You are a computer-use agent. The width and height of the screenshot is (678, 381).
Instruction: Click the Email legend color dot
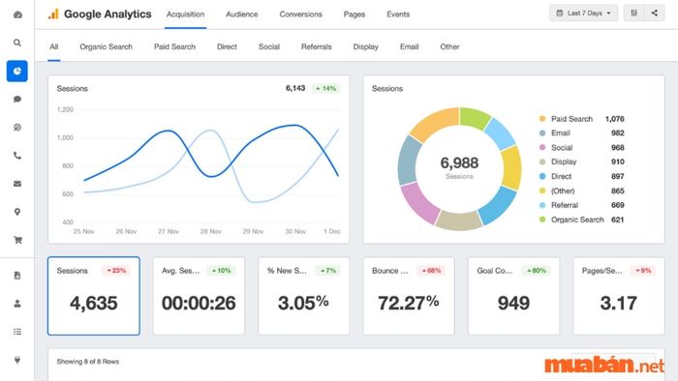542,132
